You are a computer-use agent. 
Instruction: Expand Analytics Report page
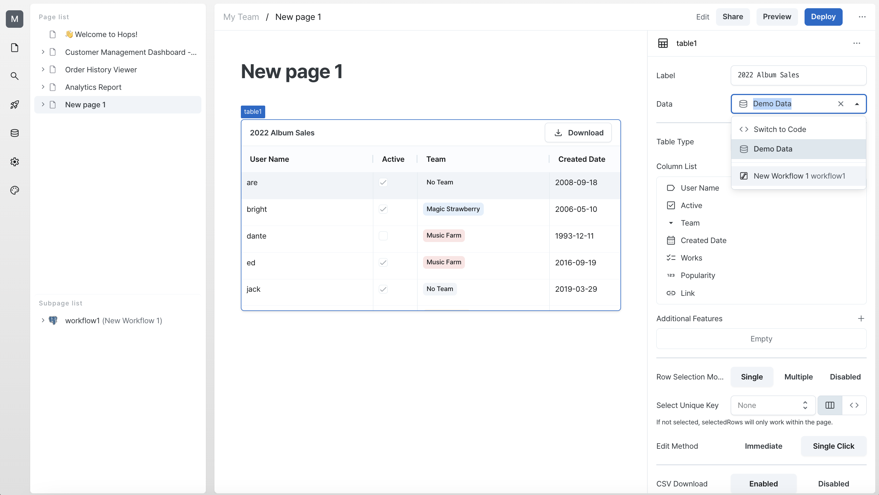(x=43, y=87)
